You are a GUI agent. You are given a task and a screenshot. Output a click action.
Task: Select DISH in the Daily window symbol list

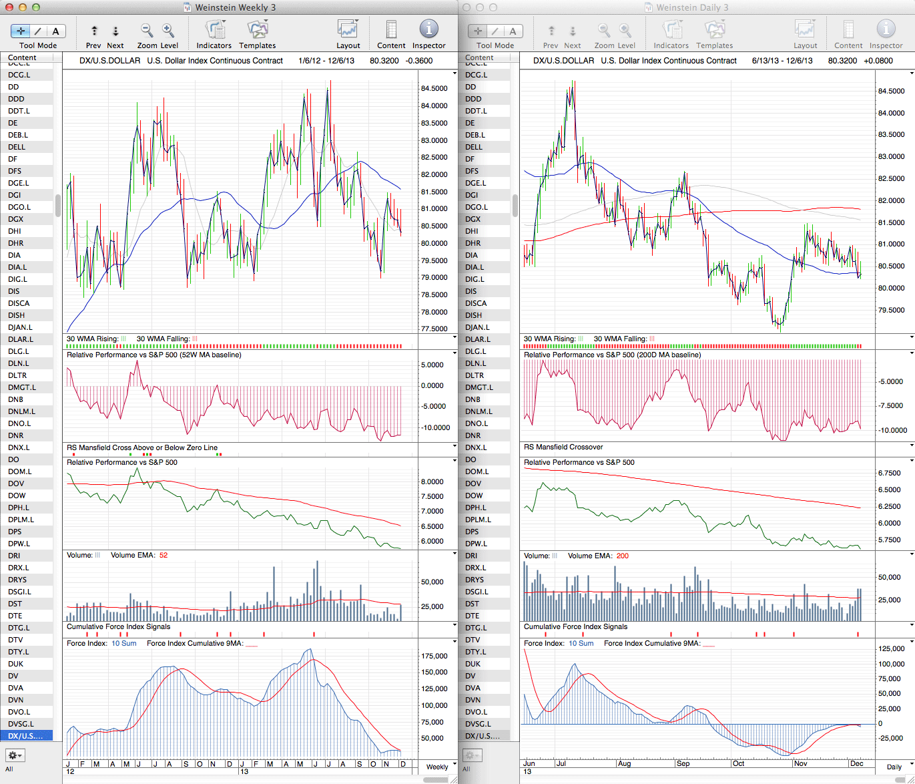(x=474, y=315)
